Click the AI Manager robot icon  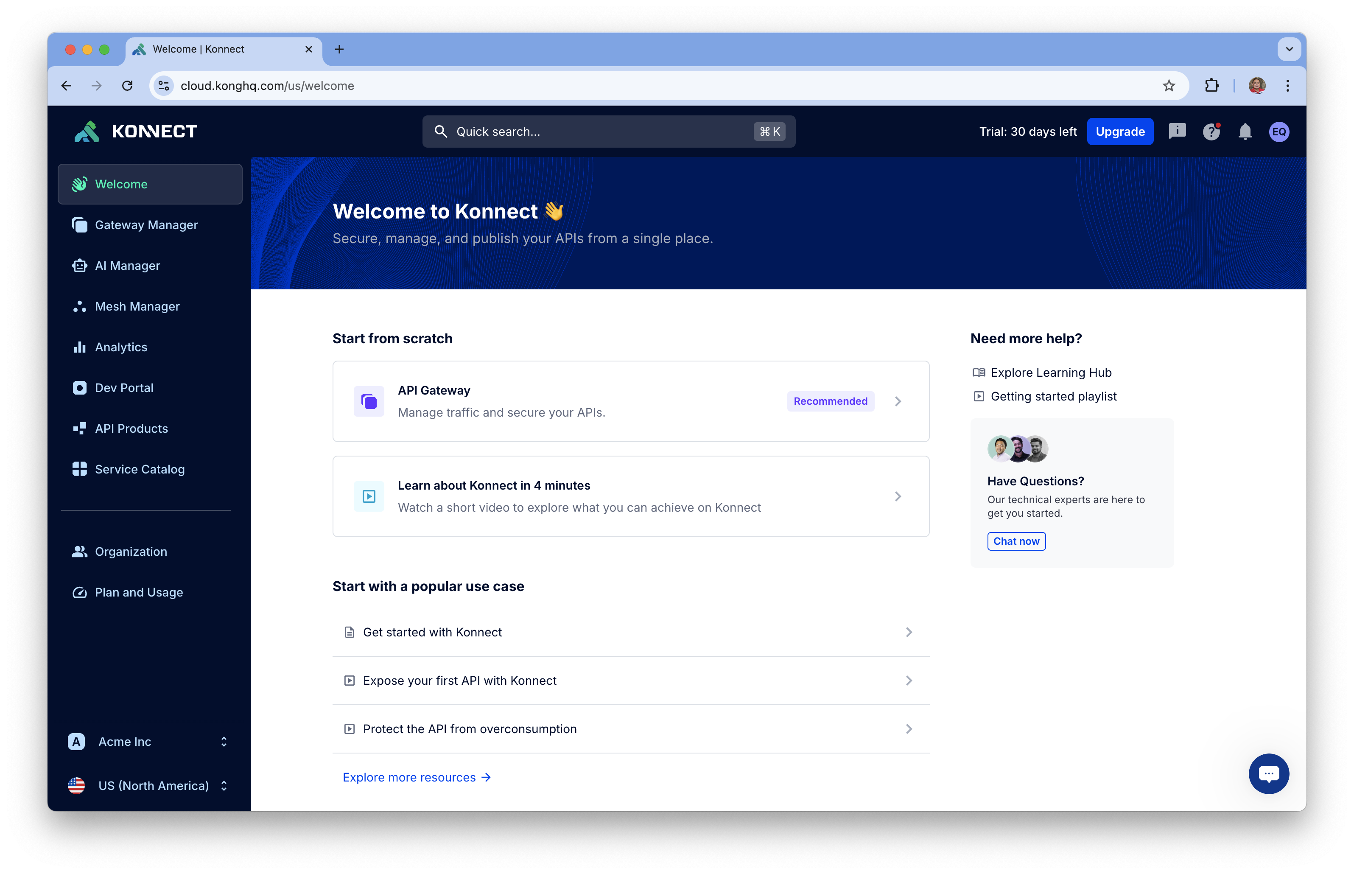[x=79, y=266]
